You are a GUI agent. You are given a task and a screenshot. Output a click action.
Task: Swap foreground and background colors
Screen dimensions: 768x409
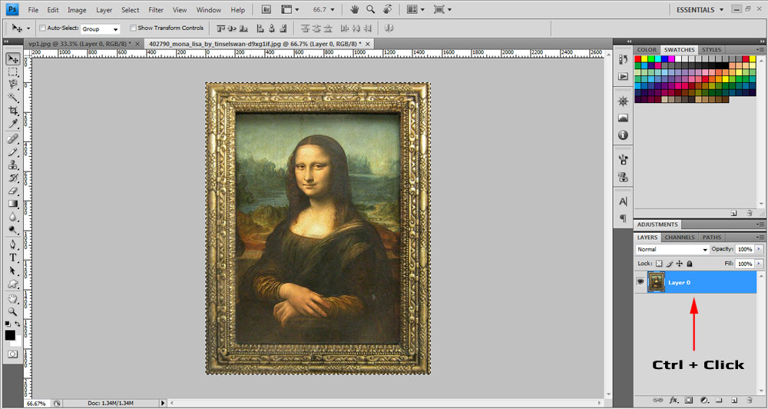pos(18,324)
